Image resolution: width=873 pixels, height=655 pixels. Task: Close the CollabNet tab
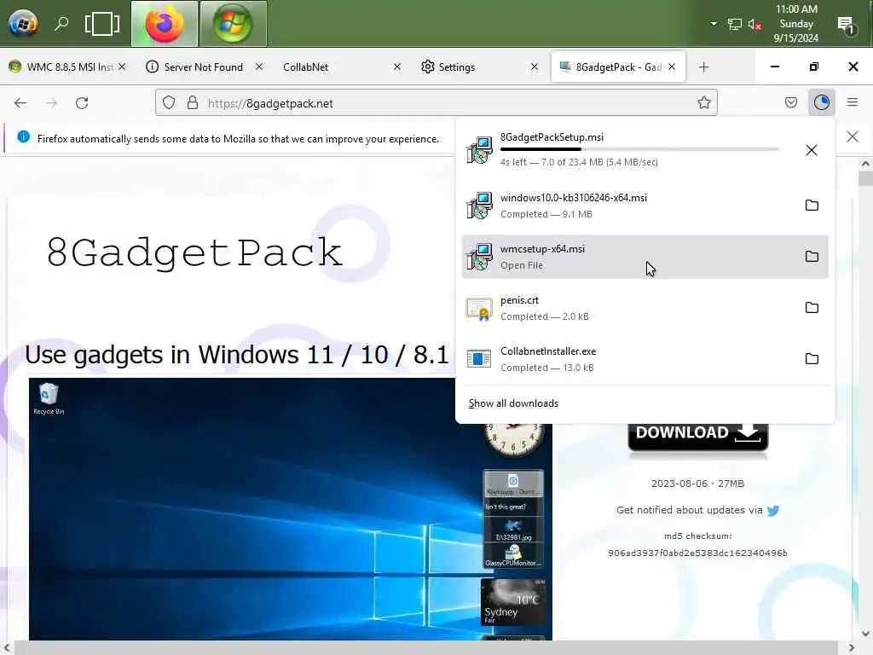pyautogui.click(x=397, y=67)
